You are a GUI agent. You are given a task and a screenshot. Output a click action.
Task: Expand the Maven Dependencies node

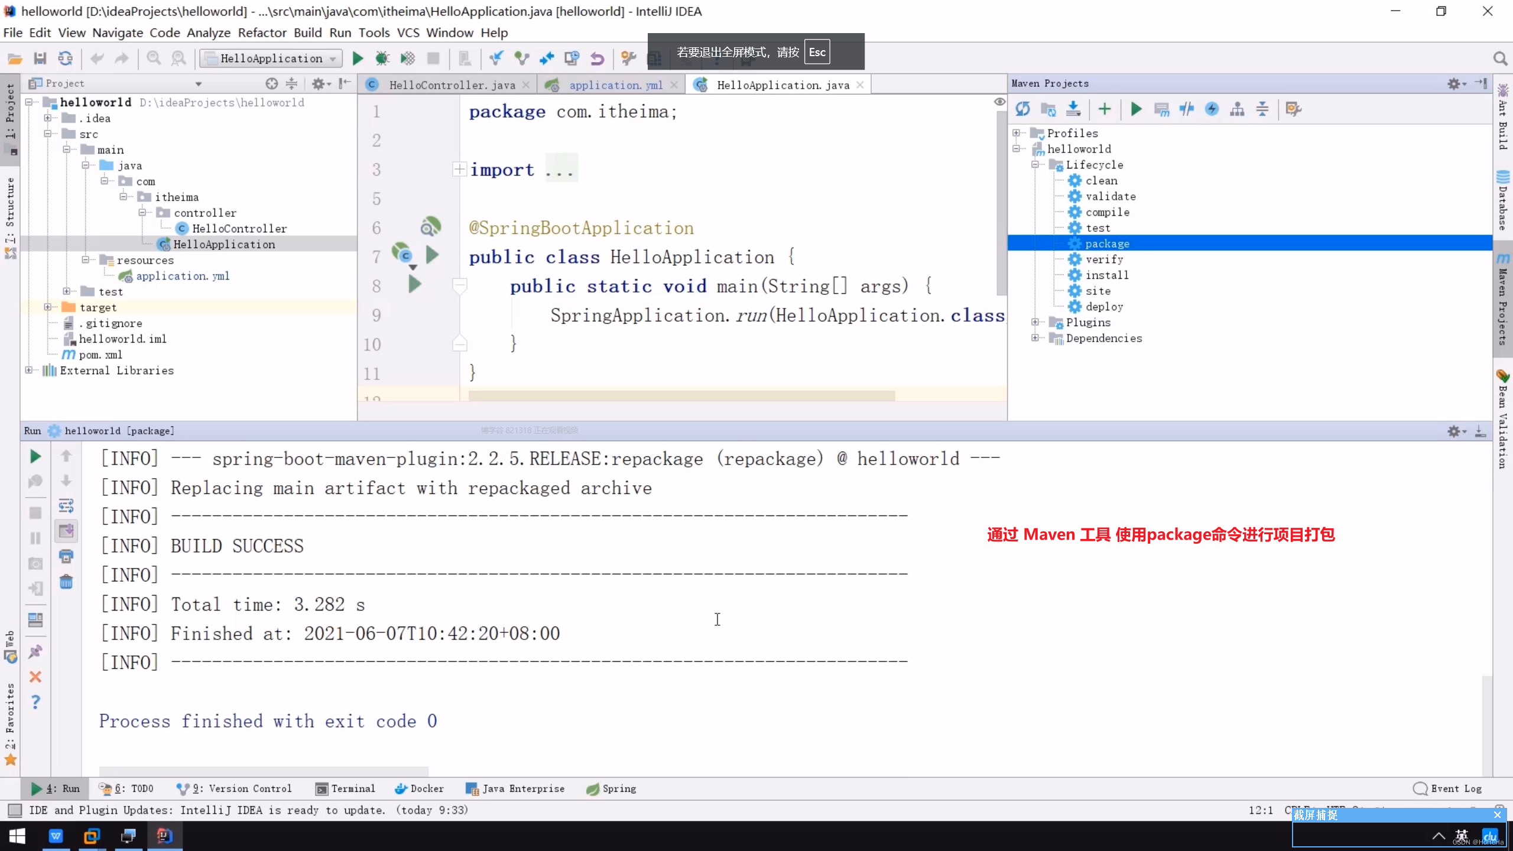click(x=1035, y=337)
